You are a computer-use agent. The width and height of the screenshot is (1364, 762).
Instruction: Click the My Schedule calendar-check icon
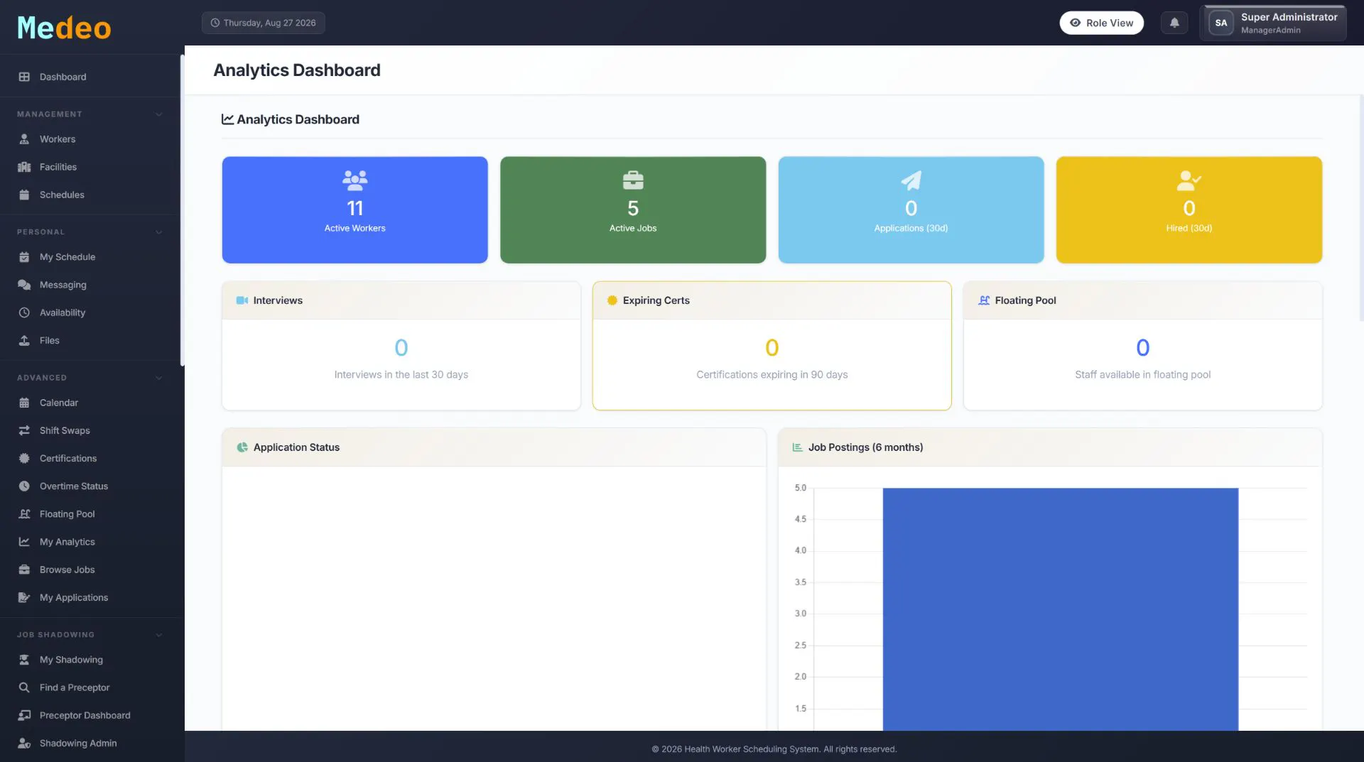click(24, 257)
